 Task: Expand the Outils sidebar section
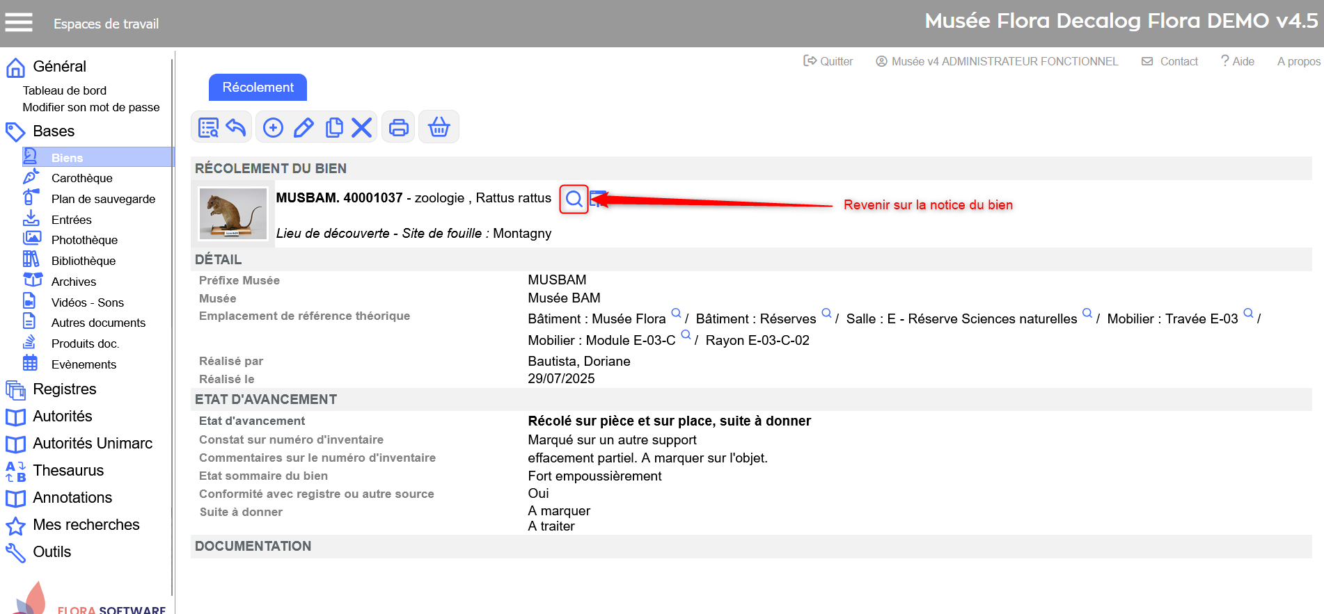click(x=52, y=551)
